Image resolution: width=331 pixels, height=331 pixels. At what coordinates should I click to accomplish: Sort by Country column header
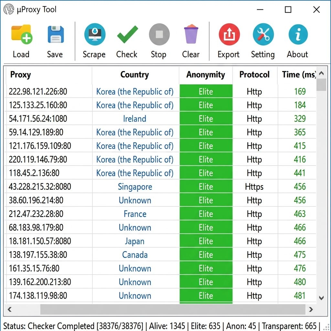point(135,75)
